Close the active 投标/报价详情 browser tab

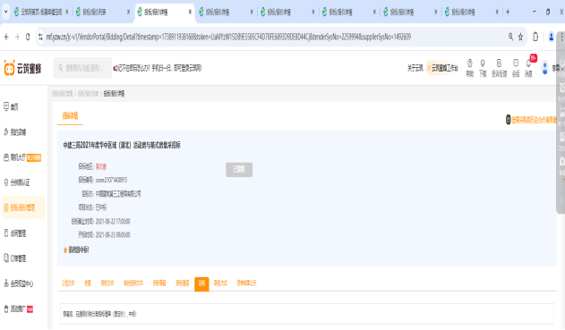point(190,12)
